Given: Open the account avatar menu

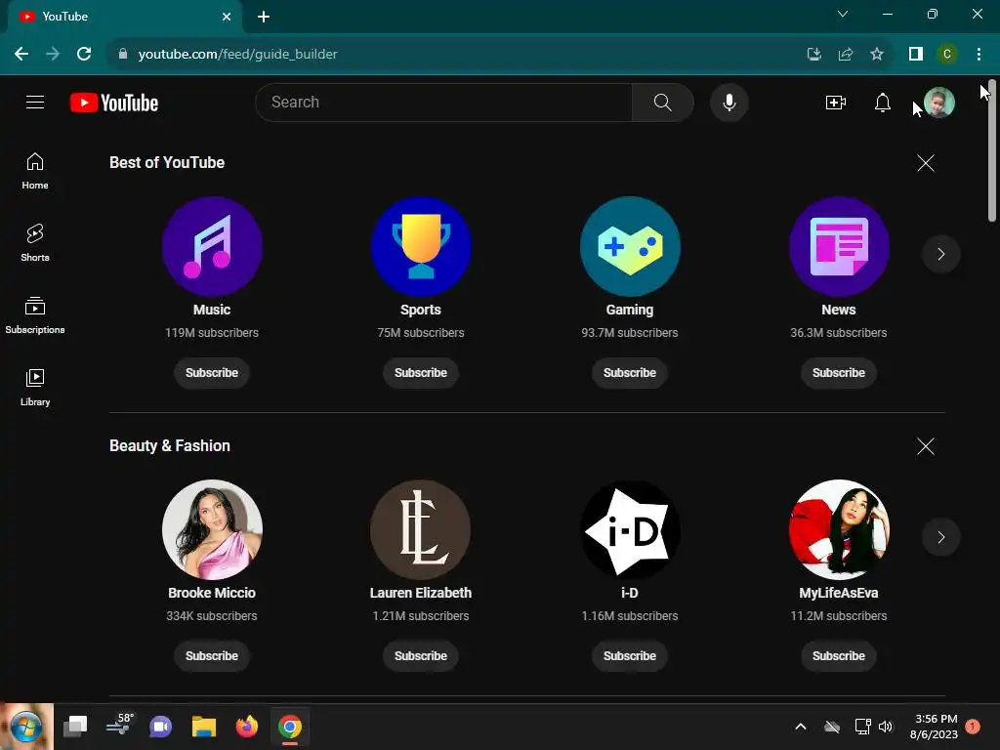Looking at the screenshot, I should tap(939, 102).
